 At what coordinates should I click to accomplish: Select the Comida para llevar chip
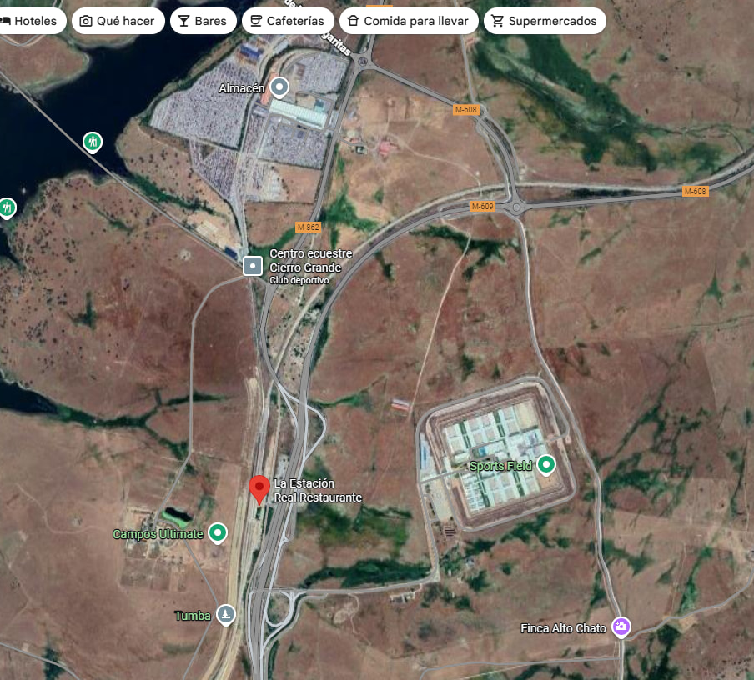pyautogui.click(x=409, y=21)
